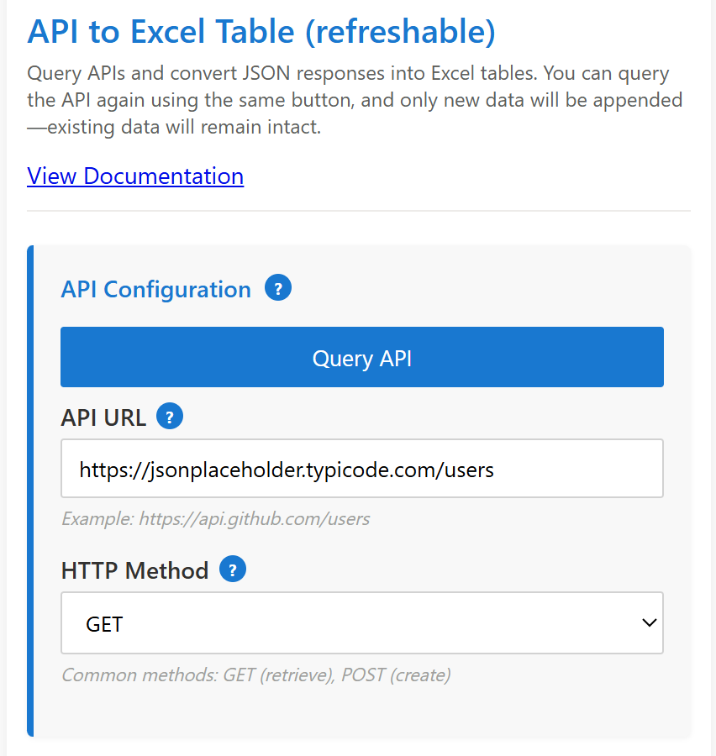The image size is (716, 756).
Task: Show help tooltip for HTTP Method
Action: tap(233, 569)
